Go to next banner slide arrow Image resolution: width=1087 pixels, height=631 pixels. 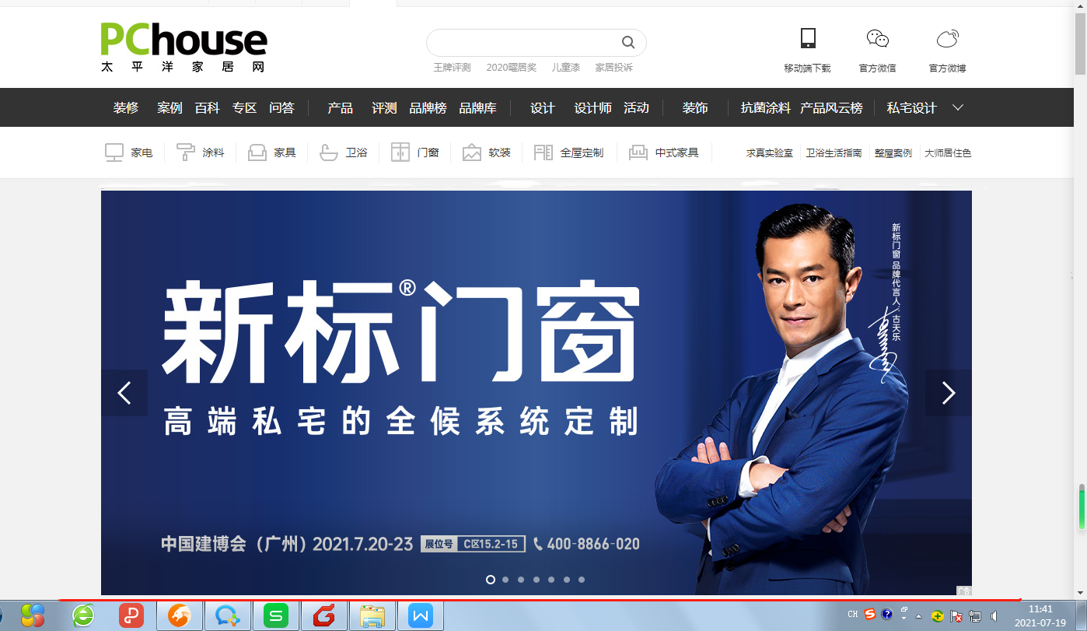(949, 393)
